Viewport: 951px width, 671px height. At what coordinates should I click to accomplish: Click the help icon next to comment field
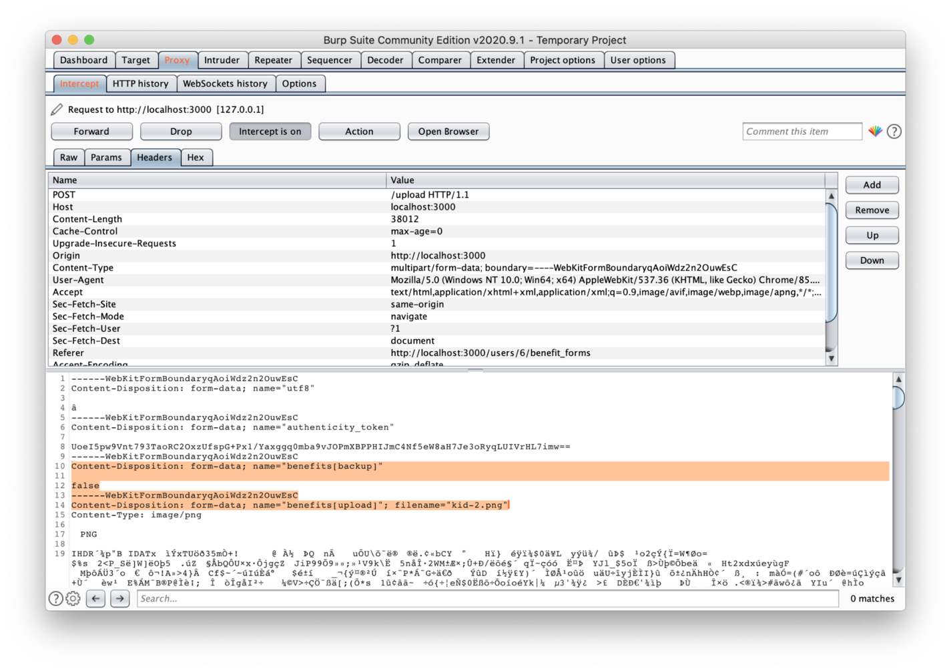pos(894,132)
